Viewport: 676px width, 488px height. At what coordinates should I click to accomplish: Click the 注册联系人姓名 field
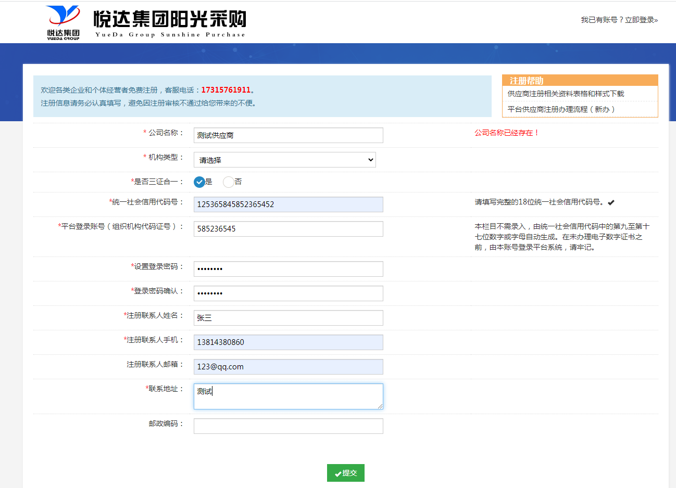(288, 318)
